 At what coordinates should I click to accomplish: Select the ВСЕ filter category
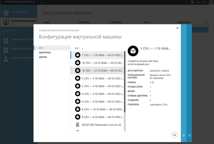pyautogui.click(x=52, y=48)
